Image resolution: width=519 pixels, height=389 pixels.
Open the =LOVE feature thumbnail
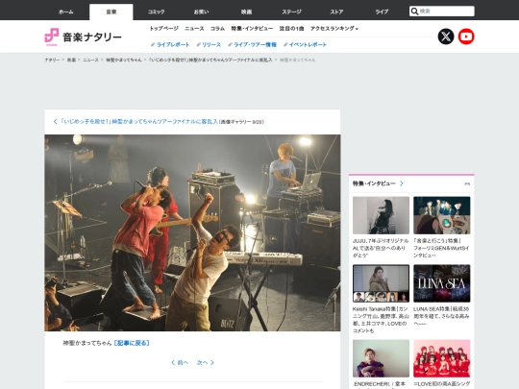pos(441,358)
